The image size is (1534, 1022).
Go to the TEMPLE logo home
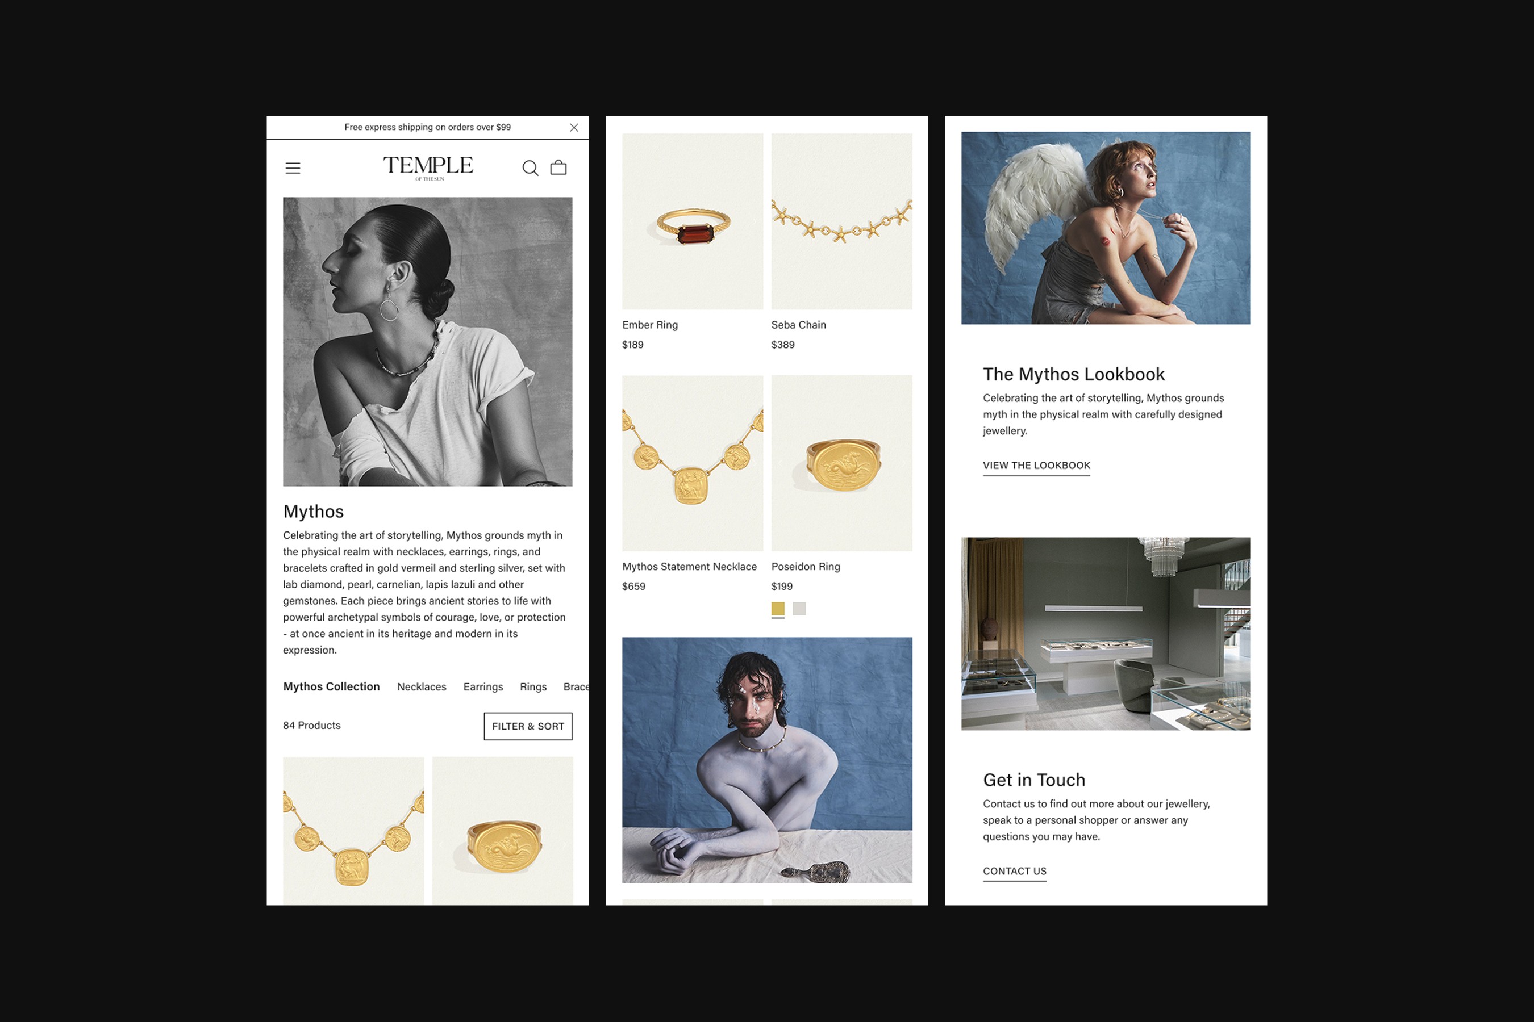(428, 167)
